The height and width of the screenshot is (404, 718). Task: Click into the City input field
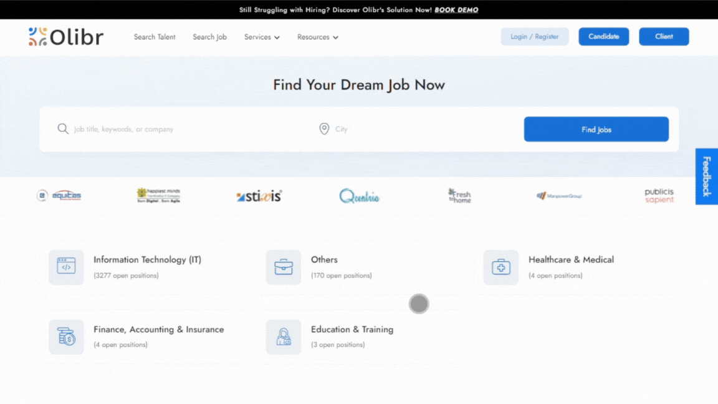(424, 130)
